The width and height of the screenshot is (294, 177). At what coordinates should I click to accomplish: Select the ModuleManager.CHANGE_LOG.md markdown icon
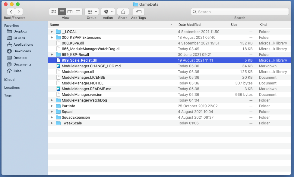(x=58, y=66)
